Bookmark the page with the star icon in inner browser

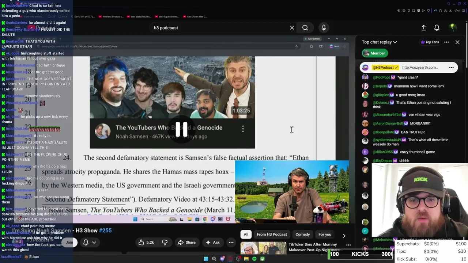[297, 46]
